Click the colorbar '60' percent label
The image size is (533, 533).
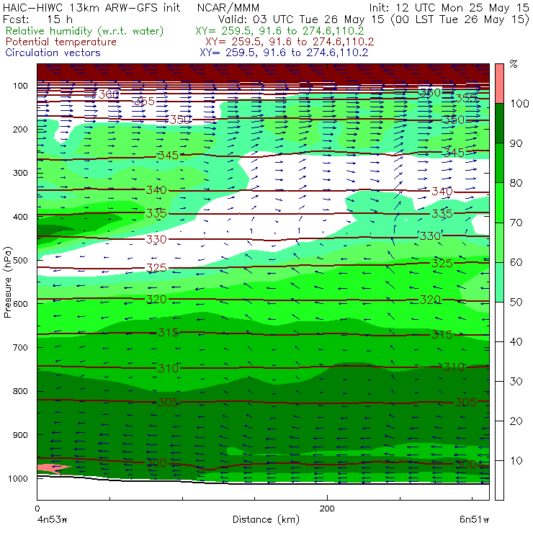tap(516, 262)
